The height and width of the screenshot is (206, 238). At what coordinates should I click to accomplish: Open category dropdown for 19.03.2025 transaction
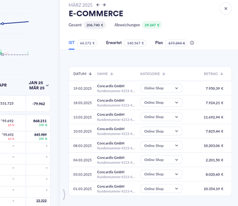[161, 88]
